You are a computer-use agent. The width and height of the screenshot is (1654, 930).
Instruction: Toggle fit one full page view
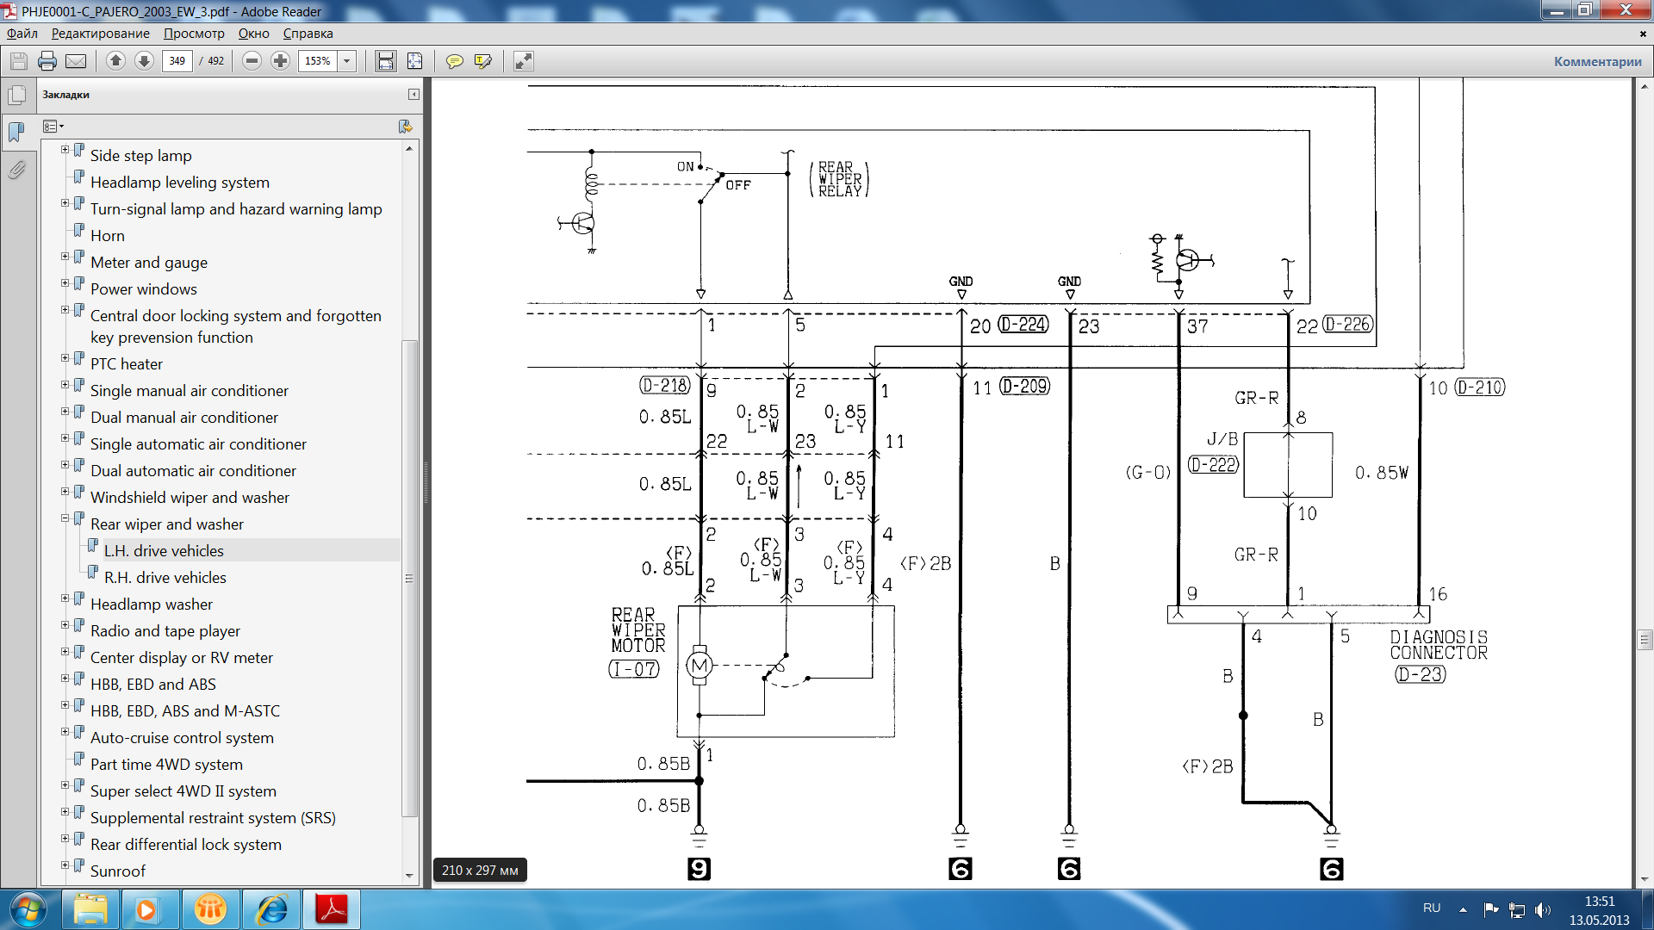pos(414,61)
